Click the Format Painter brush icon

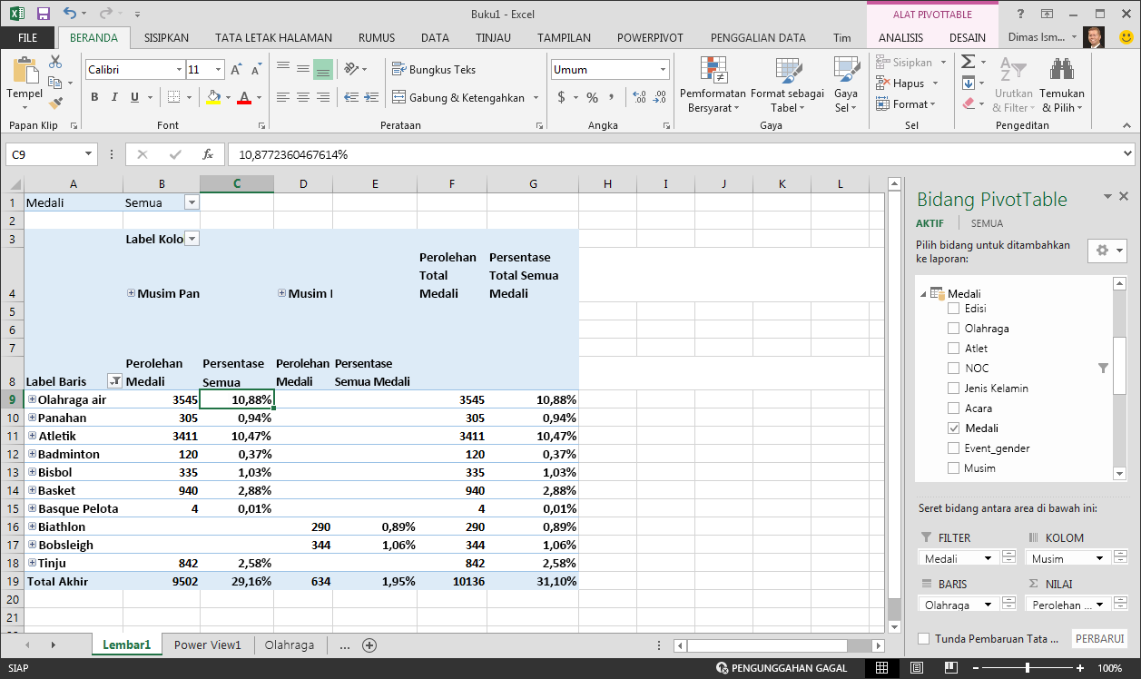55,103
